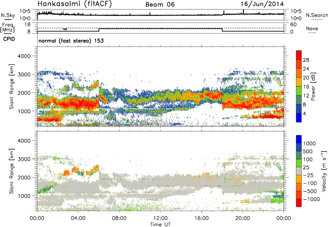The height and width of the screenshot is (227, 328).
Task: Click the red bottom of the velocity color bar
Action: click(x=299, y=203)
